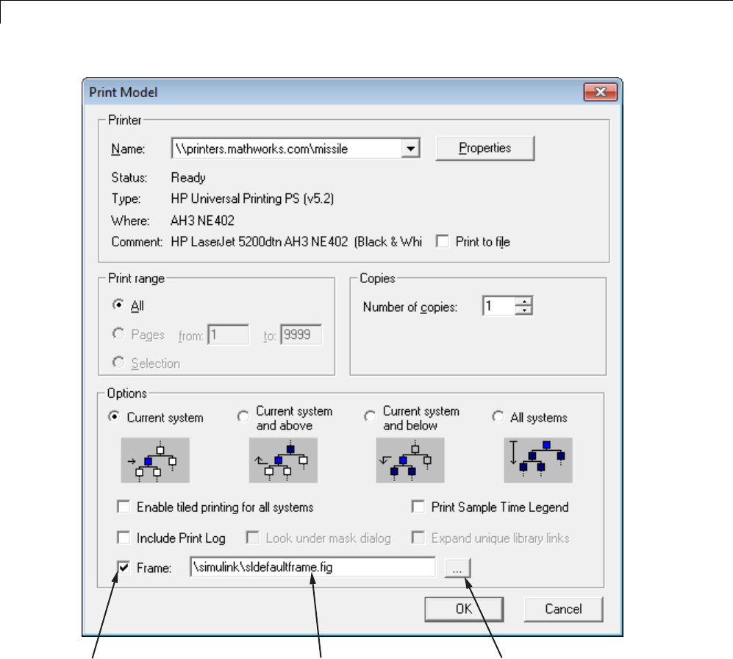Screen dimensions: 733x659
Task: Click the HP Universal Printing PS type text
Action: (252, 199)
